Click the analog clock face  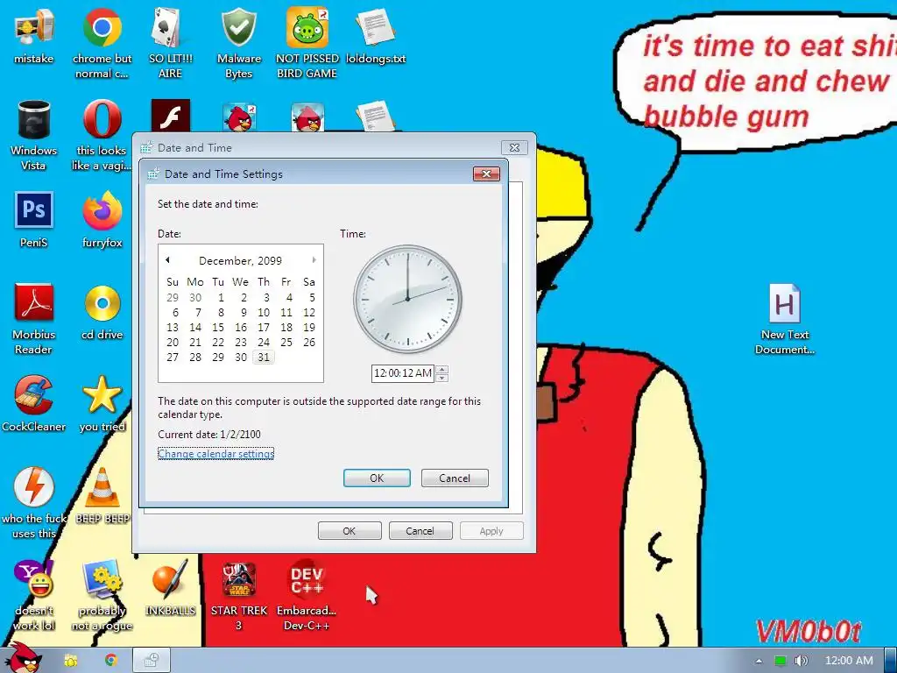click(407, 299)
